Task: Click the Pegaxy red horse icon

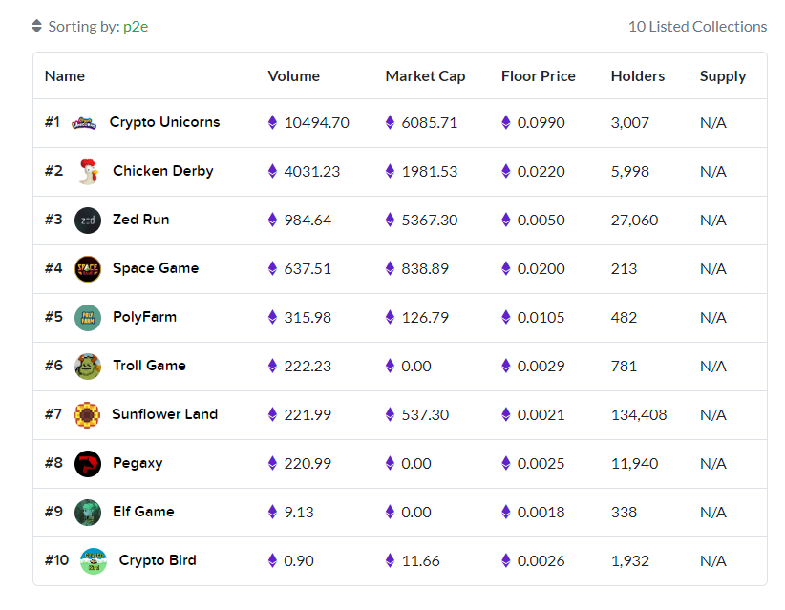Action: click(x=88, y=464)
